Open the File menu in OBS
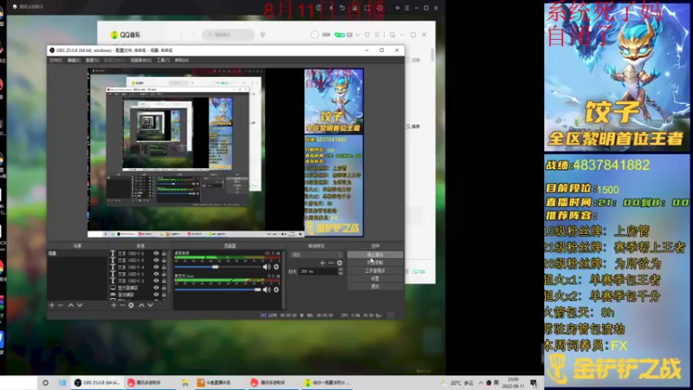693x390 pixels. click(55, 60)
